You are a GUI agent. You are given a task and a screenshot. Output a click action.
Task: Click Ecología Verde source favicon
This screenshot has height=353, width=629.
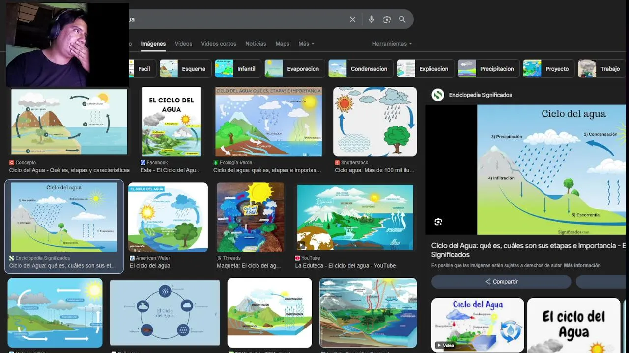(216, 162)
